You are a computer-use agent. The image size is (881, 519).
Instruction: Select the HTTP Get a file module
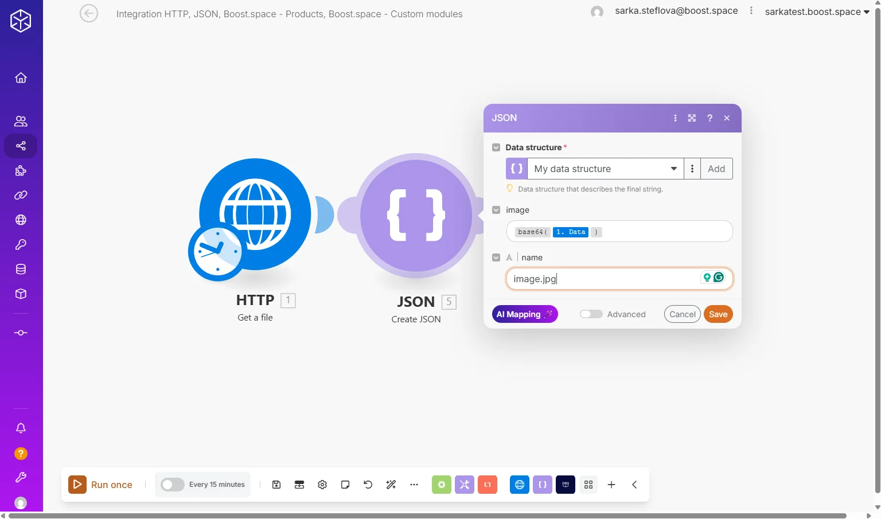255,214
